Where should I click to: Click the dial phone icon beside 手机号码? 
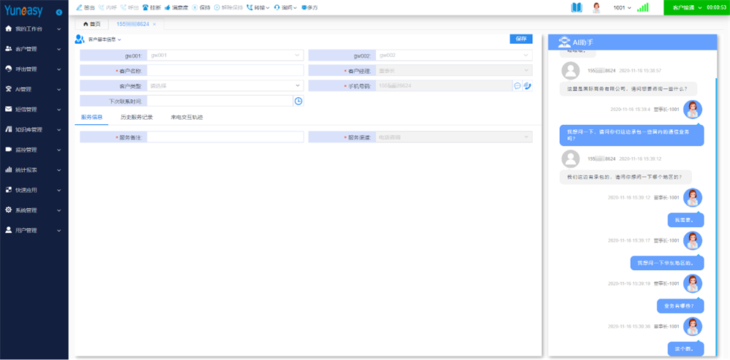[x=528, y=85]
